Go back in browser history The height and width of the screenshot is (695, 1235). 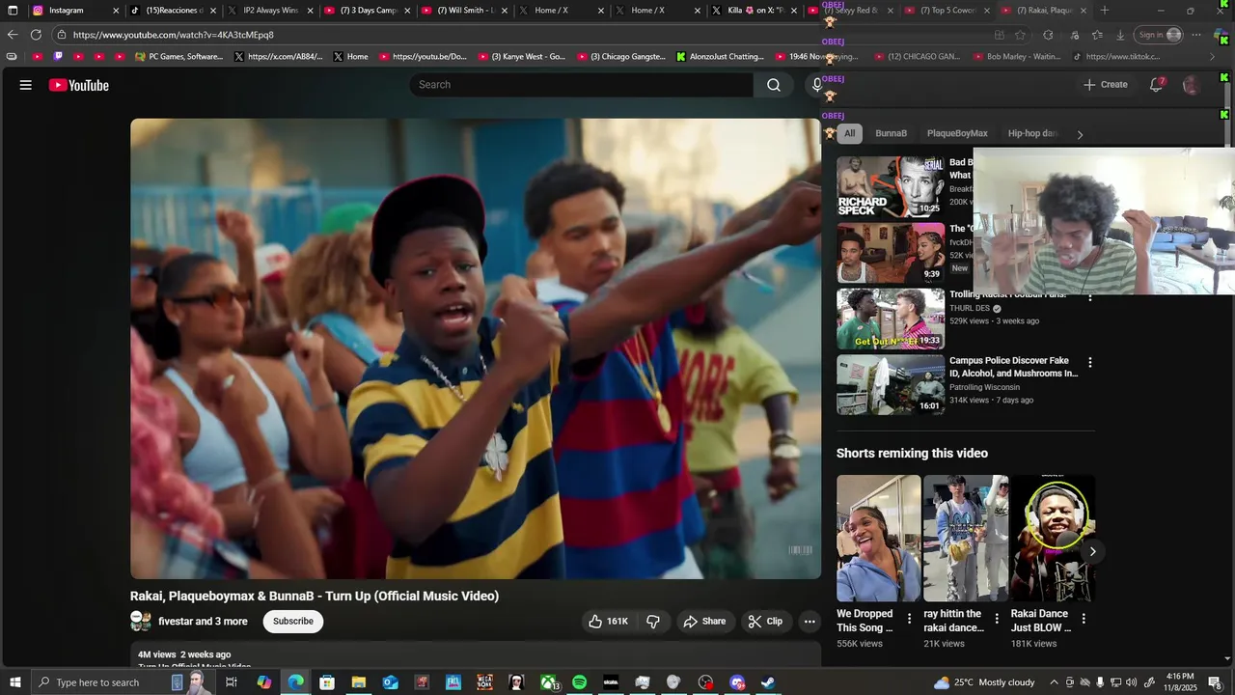tap(13, 35)
